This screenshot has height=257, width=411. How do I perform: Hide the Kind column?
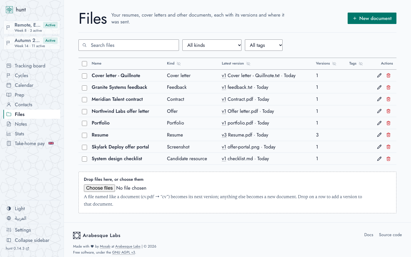point(179,64)
